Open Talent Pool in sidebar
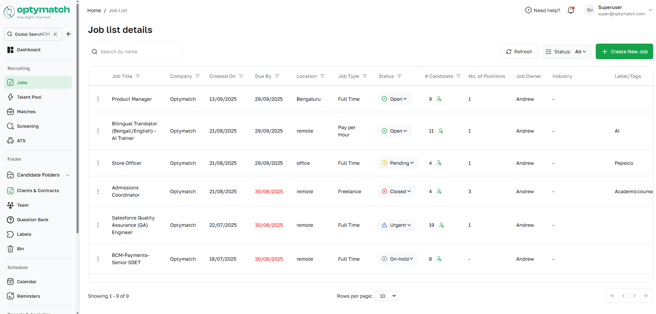Image resolution: width=656 pixels, height=314 pixels. (29, 97)
